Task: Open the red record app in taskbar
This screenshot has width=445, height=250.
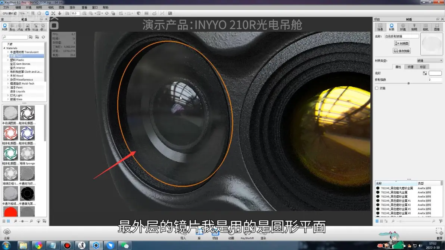Action: point(67,246)
